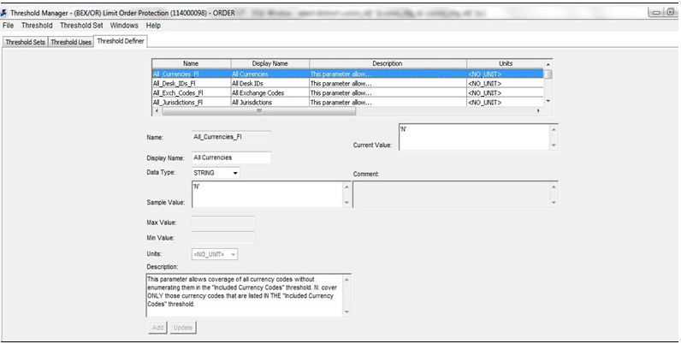The height and width of the screenshot is (344, 681).
Task: Click the table's vertical scrollbar up arrow
Action: click(548, 64)
